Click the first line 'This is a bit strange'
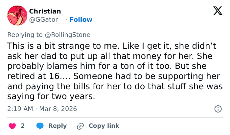This screenshot has width=230, height=135. (39, 46)
